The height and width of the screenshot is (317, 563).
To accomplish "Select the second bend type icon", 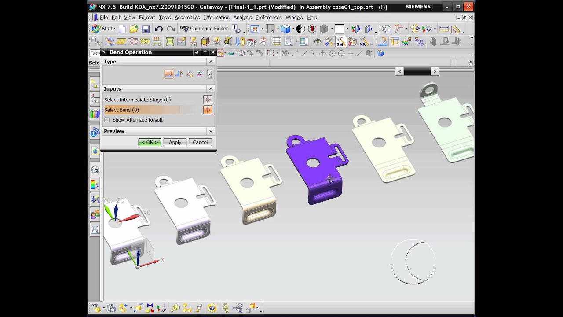I will tap(179, 74).
